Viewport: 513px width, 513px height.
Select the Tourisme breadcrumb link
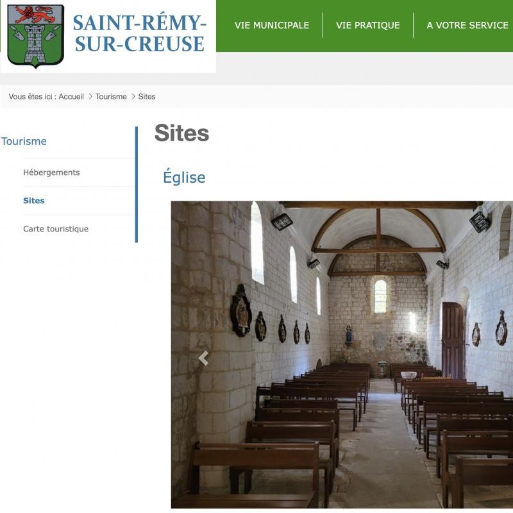pyautogui.click(x=111, y=97)
